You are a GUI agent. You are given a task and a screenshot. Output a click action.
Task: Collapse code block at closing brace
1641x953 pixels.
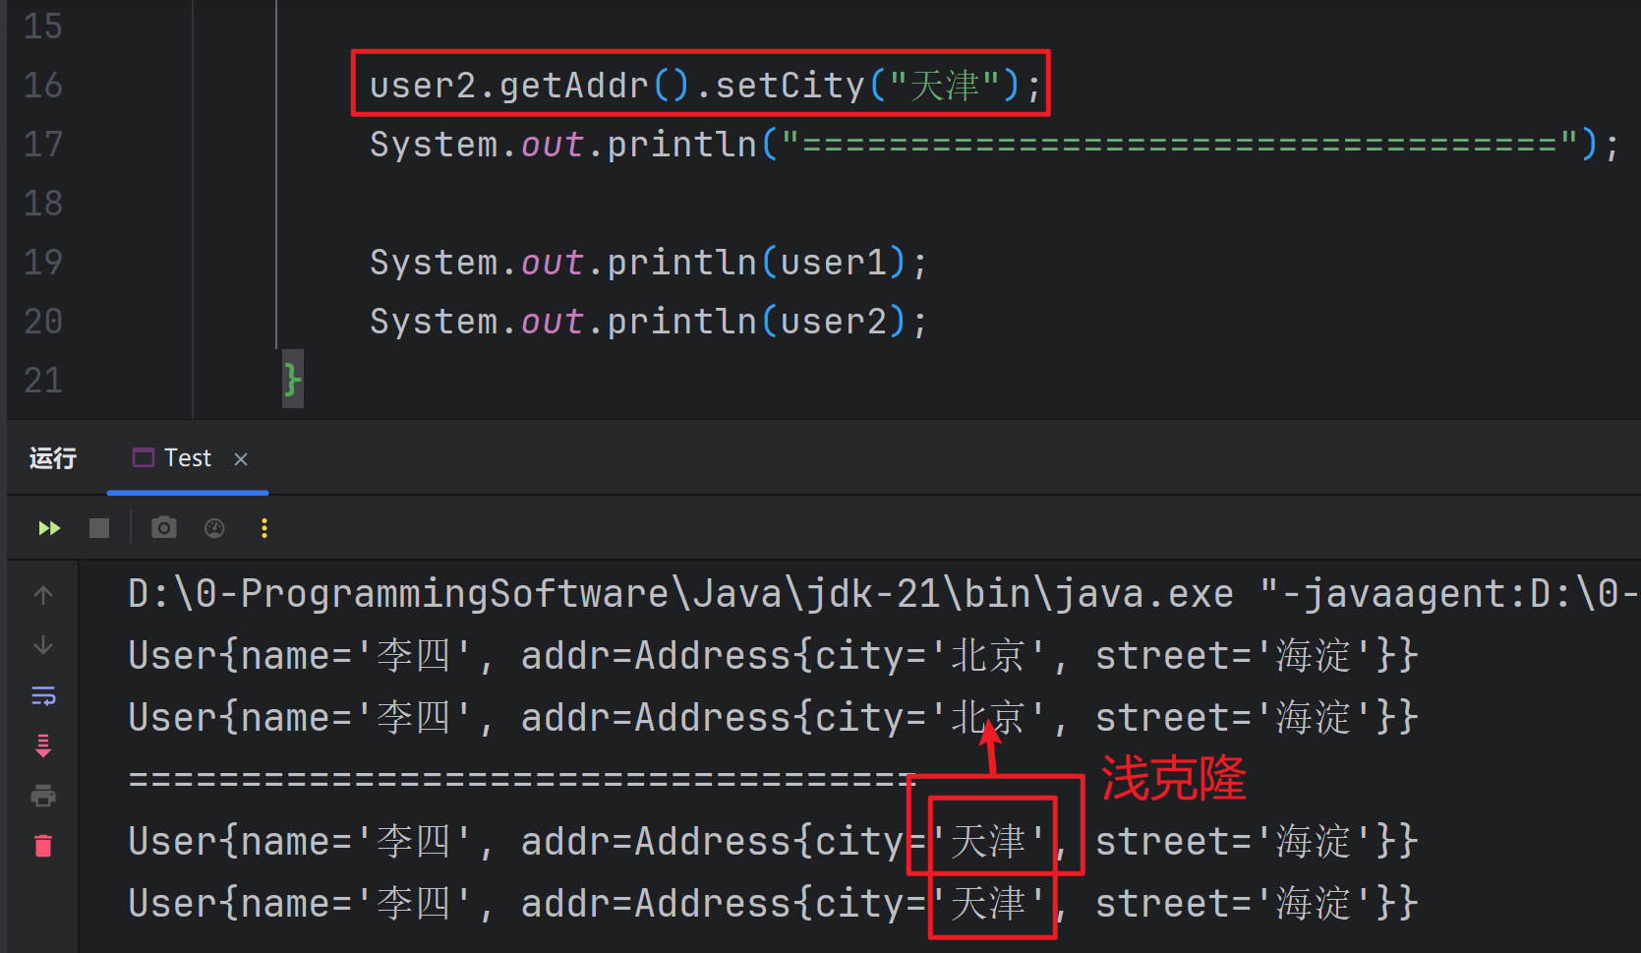pyautogui.click(x=292, y=379)
